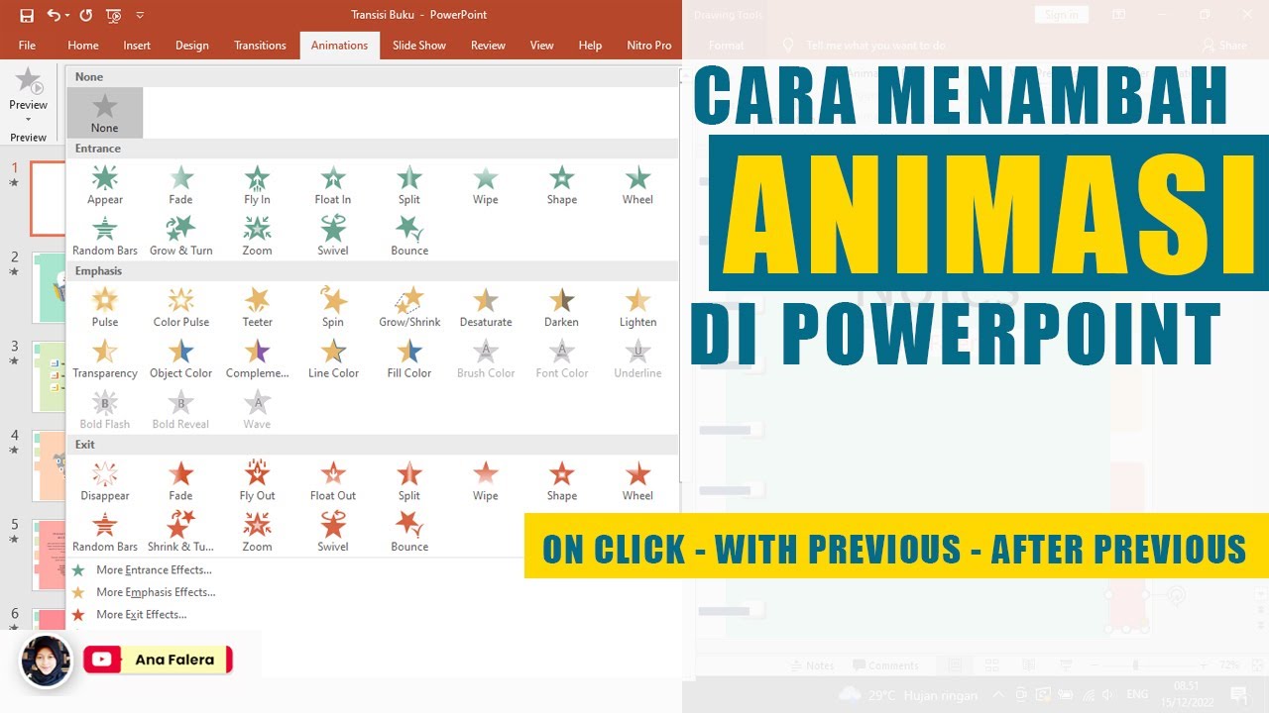Viewport: 1269px width, 713px height.
Task: Select the Appear entrance animation
Action: [x=104, y=185]
